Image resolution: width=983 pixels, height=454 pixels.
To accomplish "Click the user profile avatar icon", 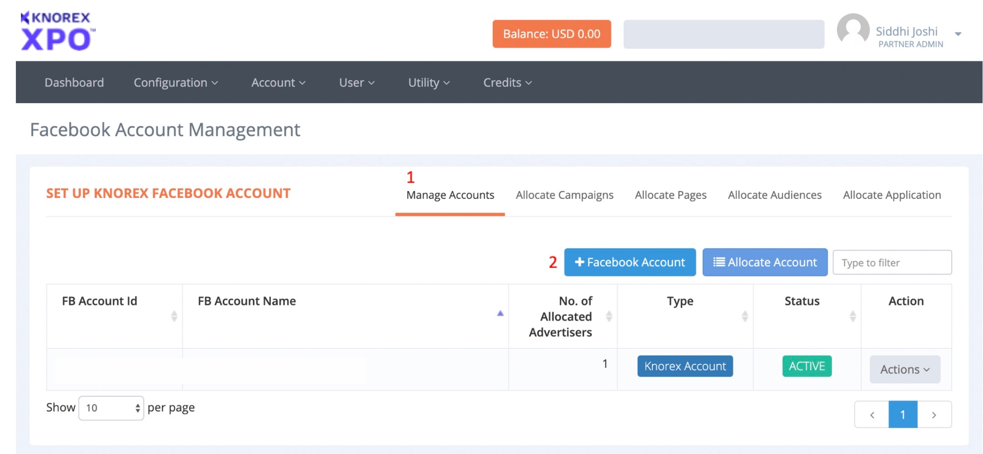I will (853, 30).
